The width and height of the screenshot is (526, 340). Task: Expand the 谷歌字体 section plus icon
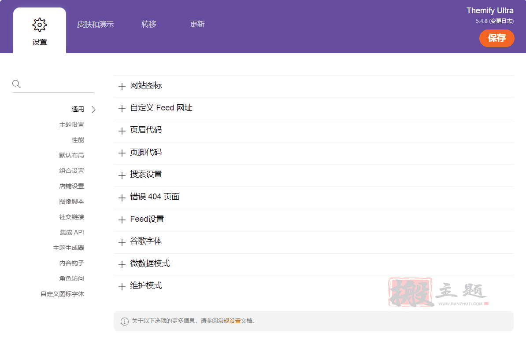click(122, 242)
